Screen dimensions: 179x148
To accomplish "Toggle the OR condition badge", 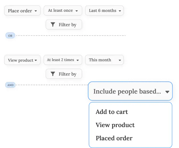I will point(10,36).
